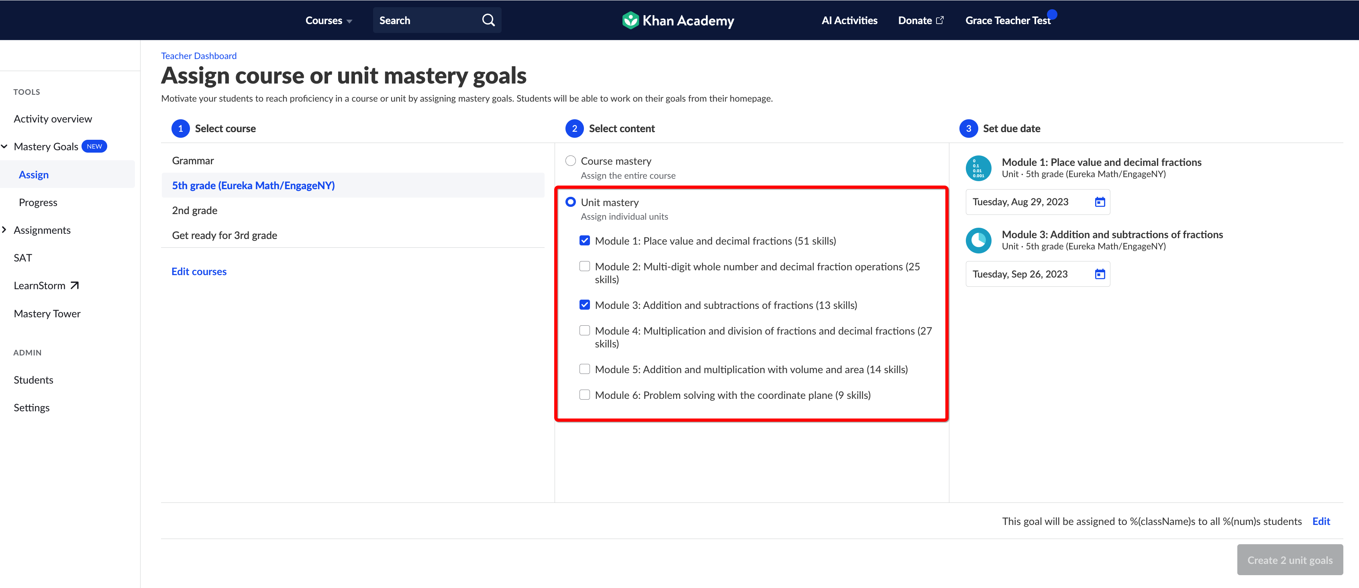Open calendar icon for Sep 26, 2023
The image size is (1359, 588).
1100,274
